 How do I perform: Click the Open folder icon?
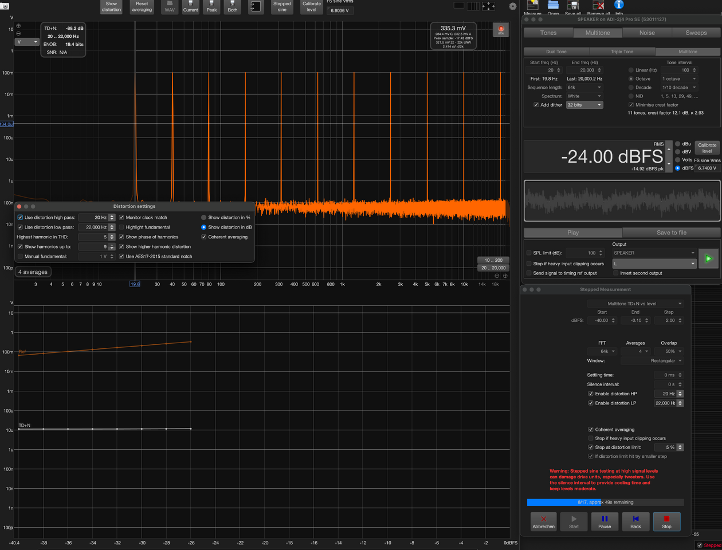(553, 7)
